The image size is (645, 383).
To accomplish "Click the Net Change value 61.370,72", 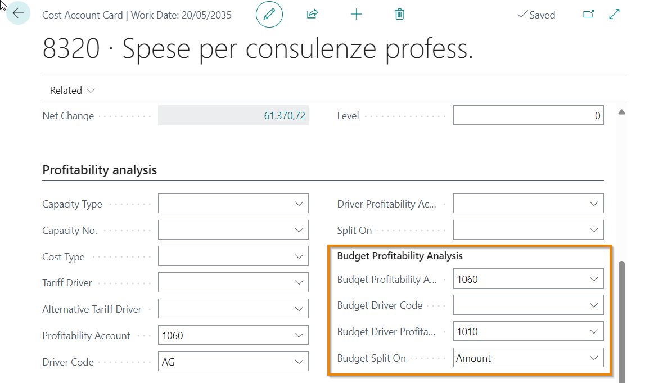I will coord(284,116).
